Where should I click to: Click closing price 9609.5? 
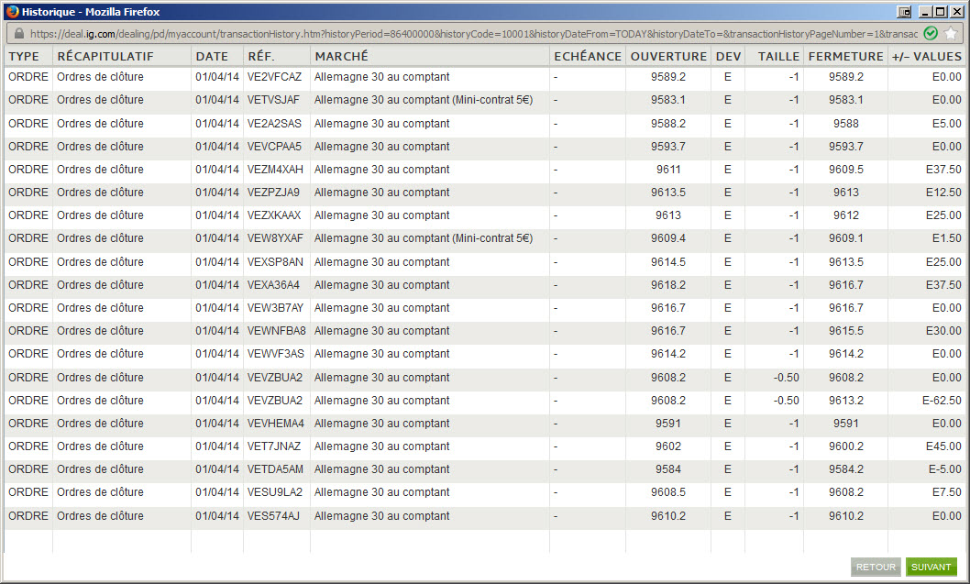pos(845,170)
